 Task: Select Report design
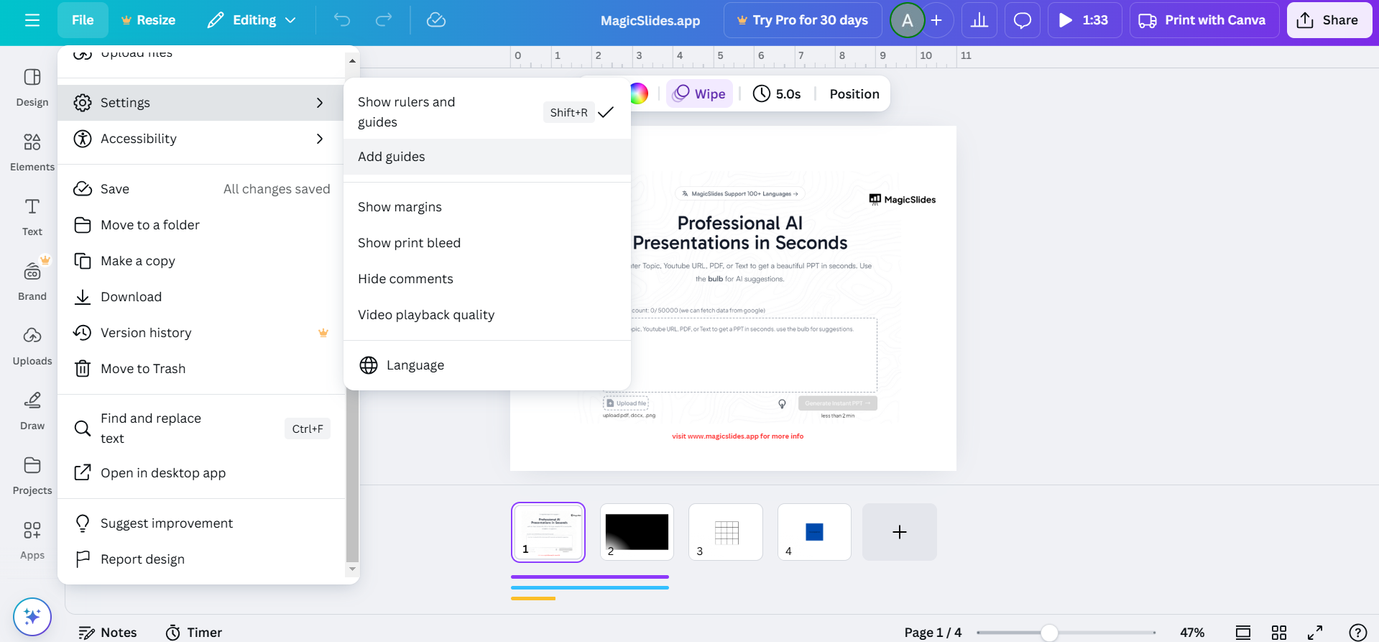pos(201,559)
